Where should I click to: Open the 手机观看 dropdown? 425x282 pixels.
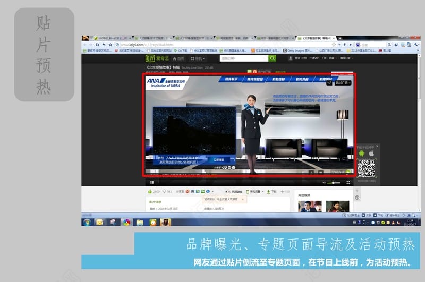point(255,192)
